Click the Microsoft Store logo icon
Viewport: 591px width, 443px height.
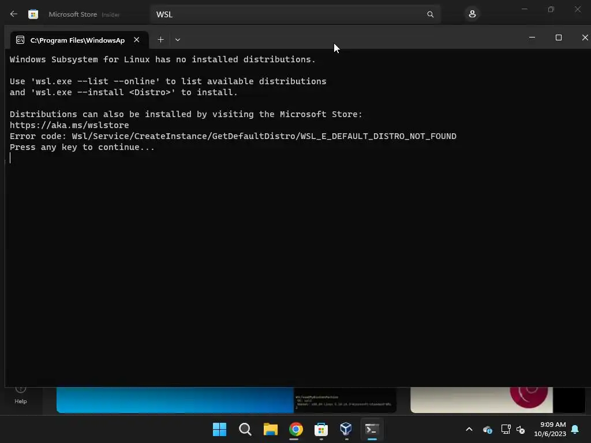coord(33,14)
